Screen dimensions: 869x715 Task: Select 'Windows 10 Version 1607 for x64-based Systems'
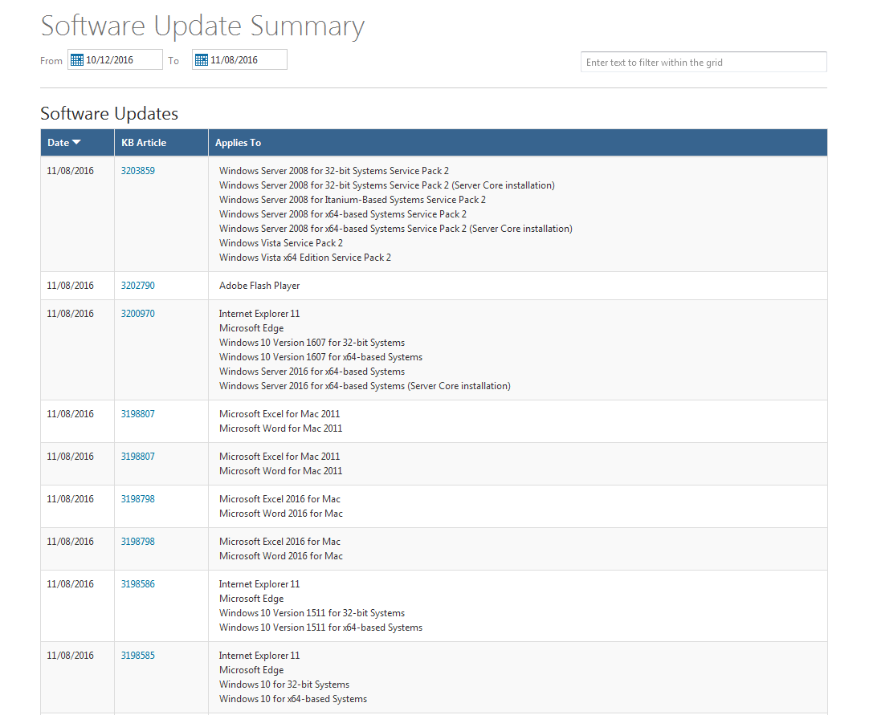tap(321, 356)
